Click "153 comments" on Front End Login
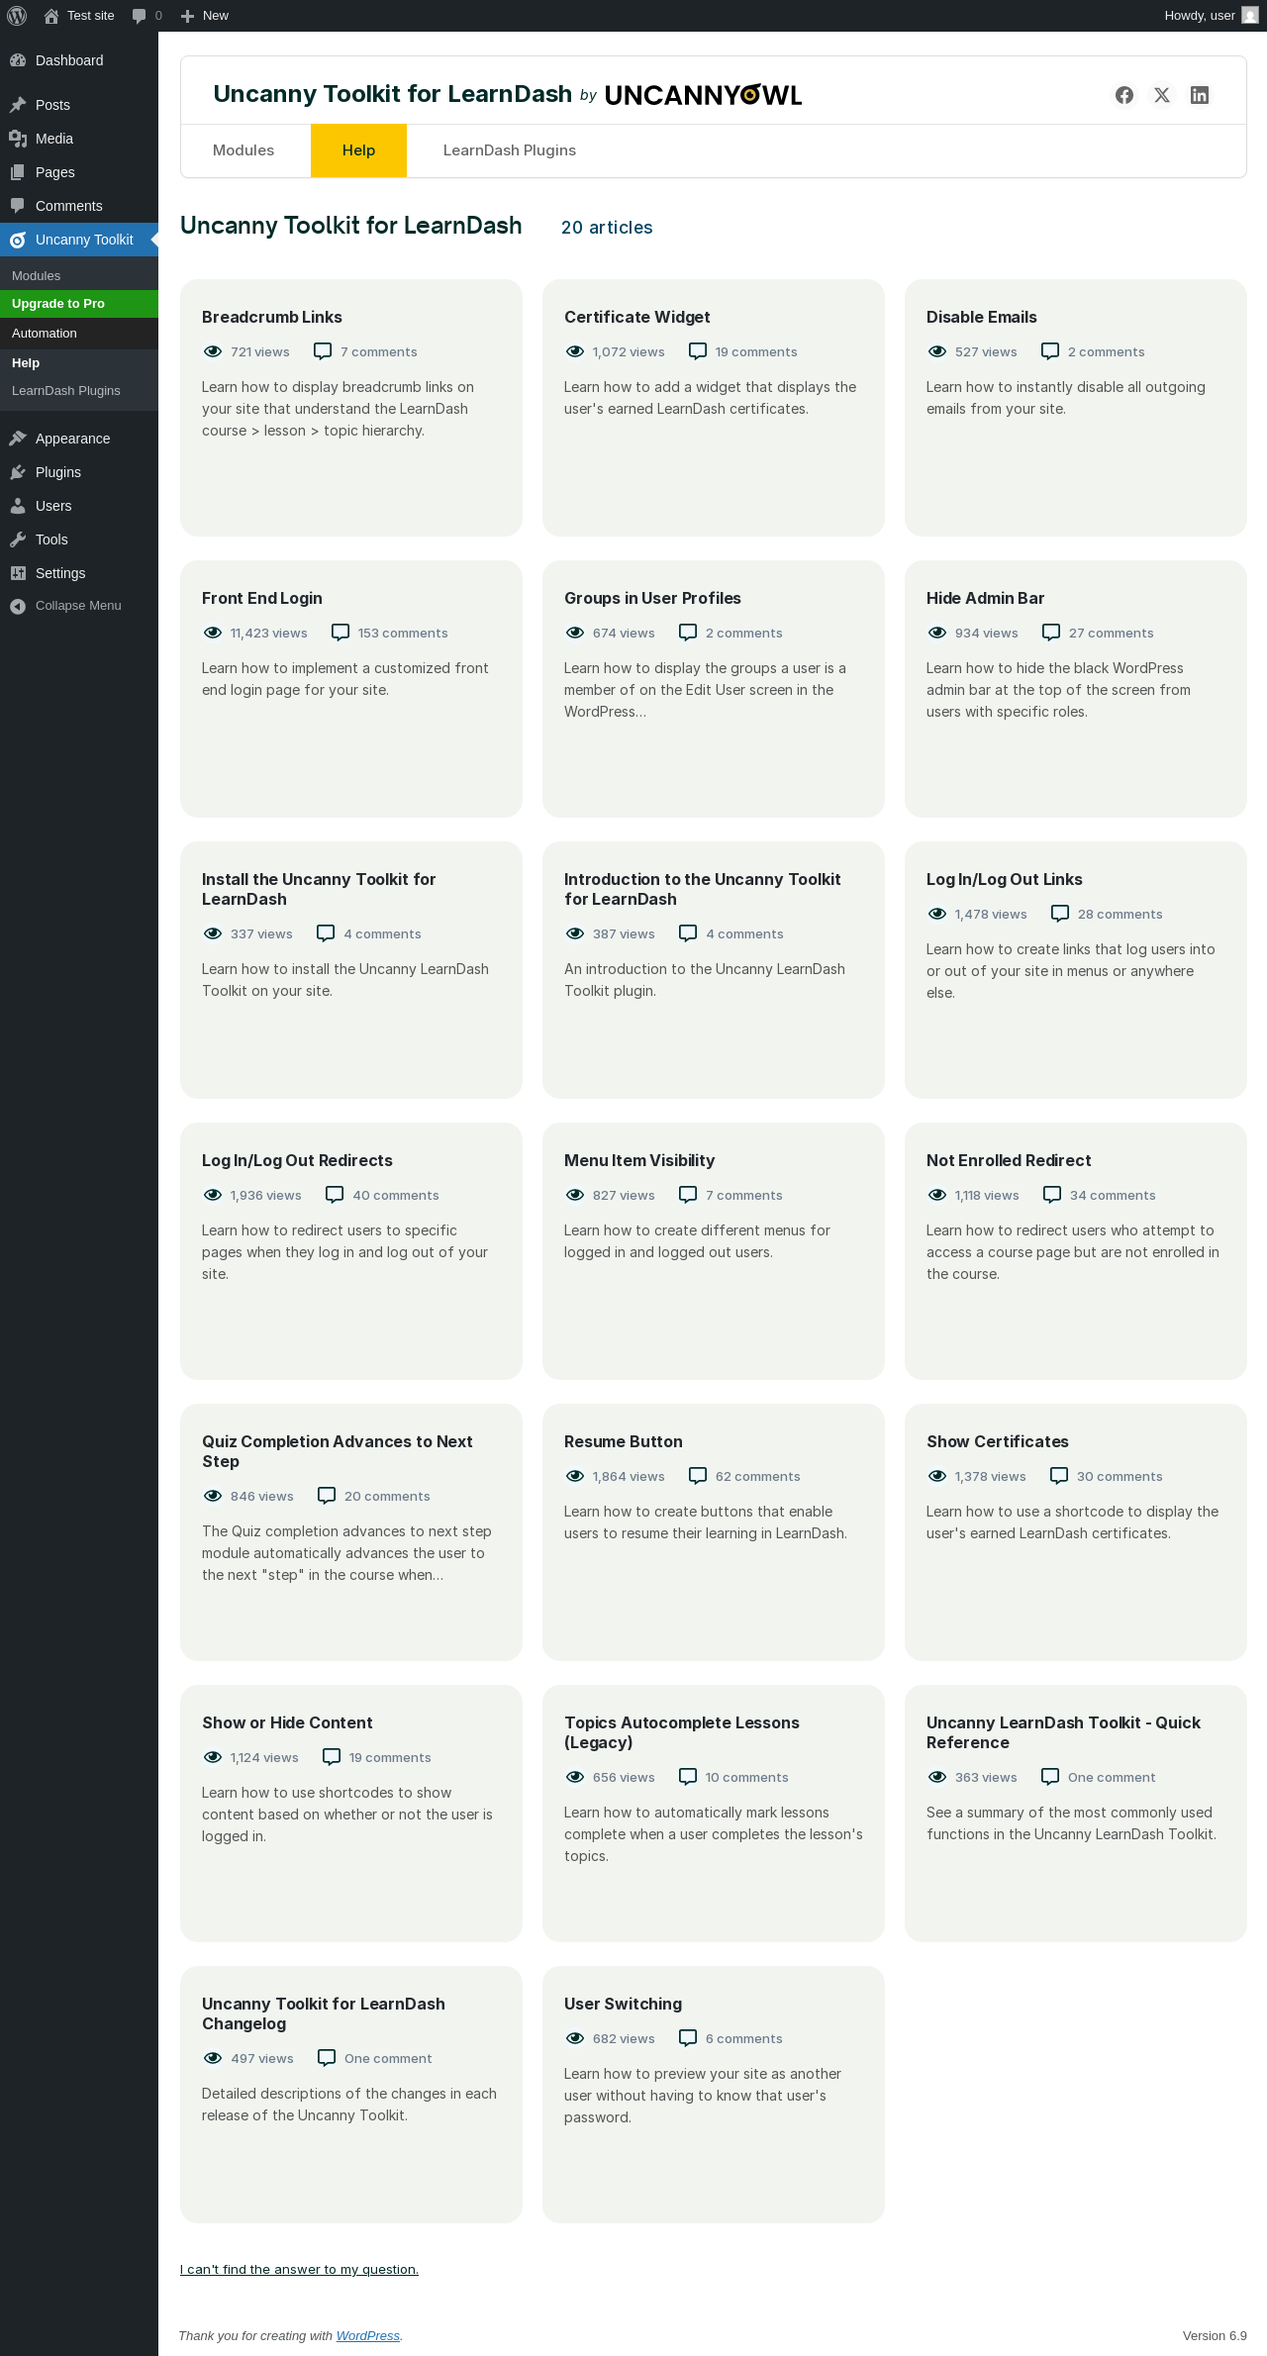Image resolution: width=1267 pixels, height=2356 pixels. pos(403,633)
